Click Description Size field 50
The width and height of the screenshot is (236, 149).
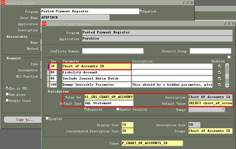[194, 125]
